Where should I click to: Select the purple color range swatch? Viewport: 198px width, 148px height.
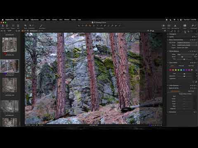(186, 70)
